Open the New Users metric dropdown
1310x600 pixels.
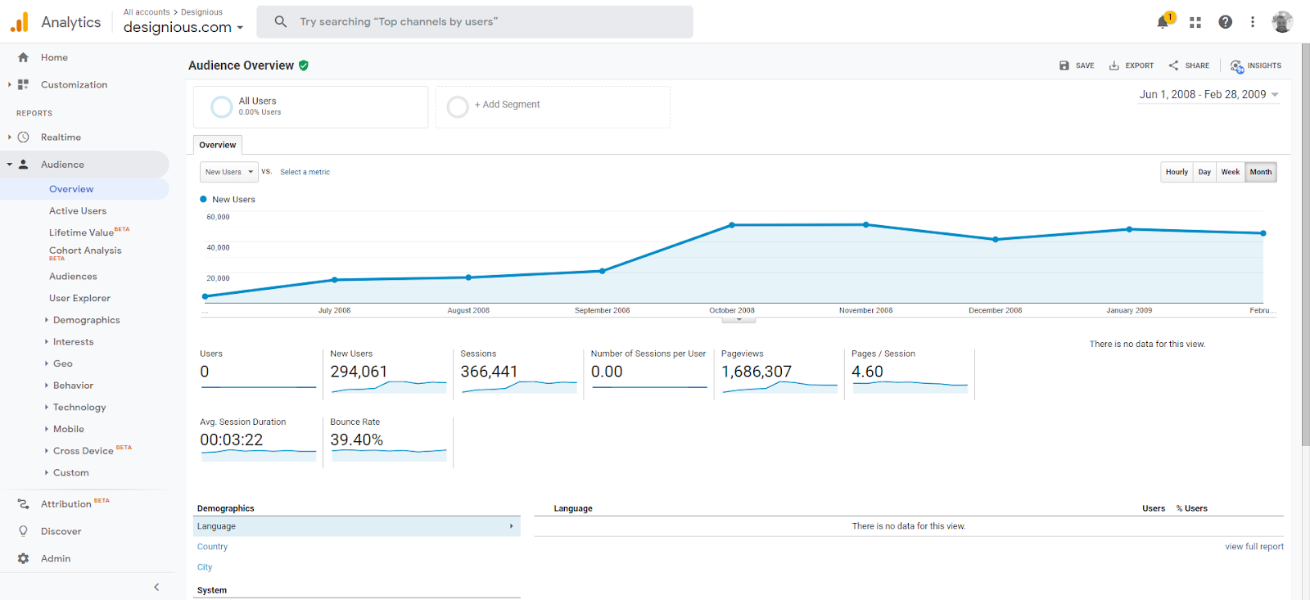pyautogui.click(x=229, y=172)
